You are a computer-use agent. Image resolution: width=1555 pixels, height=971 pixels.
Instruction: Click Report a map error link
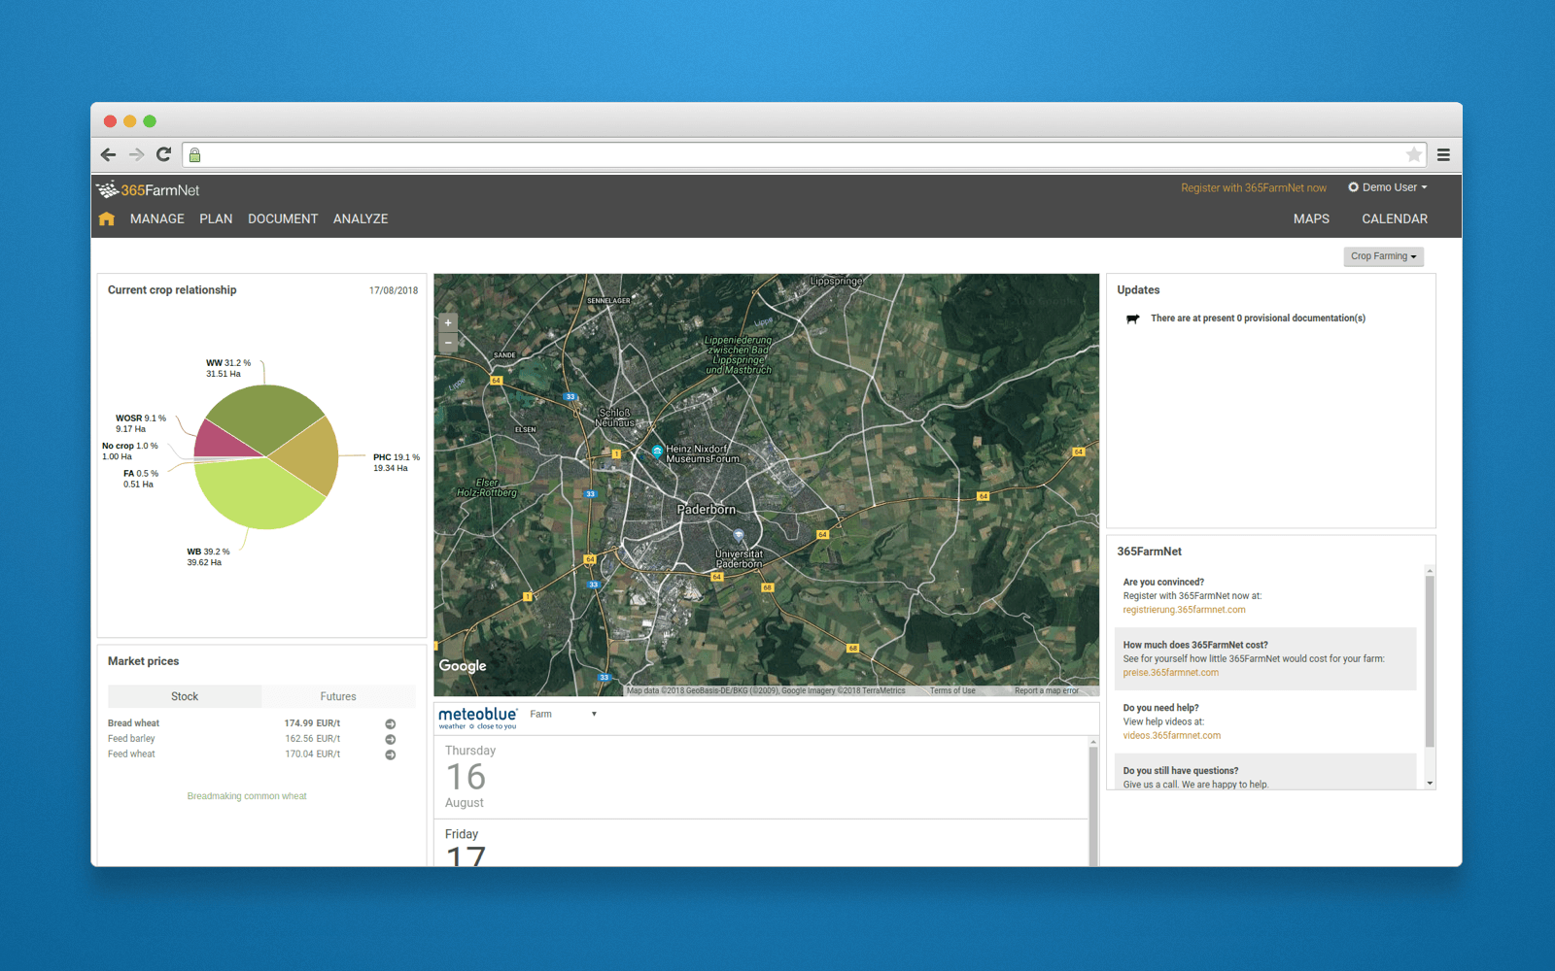[1047, 690]
